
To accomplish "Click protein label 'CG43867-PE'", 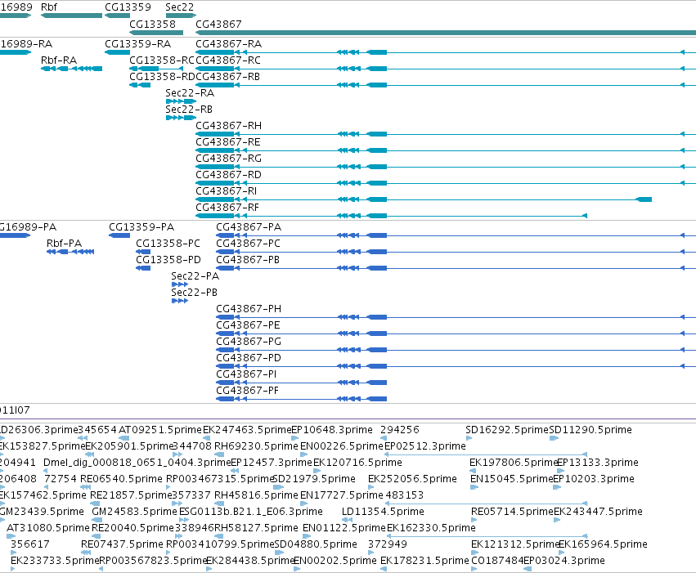I will (x=248, y=325).
